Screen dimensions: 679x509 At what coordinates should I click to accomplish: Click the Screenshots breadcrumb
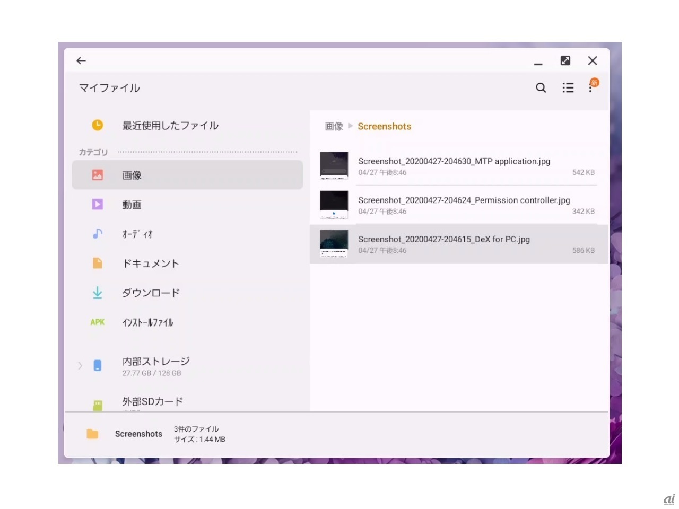coord(384,127)
